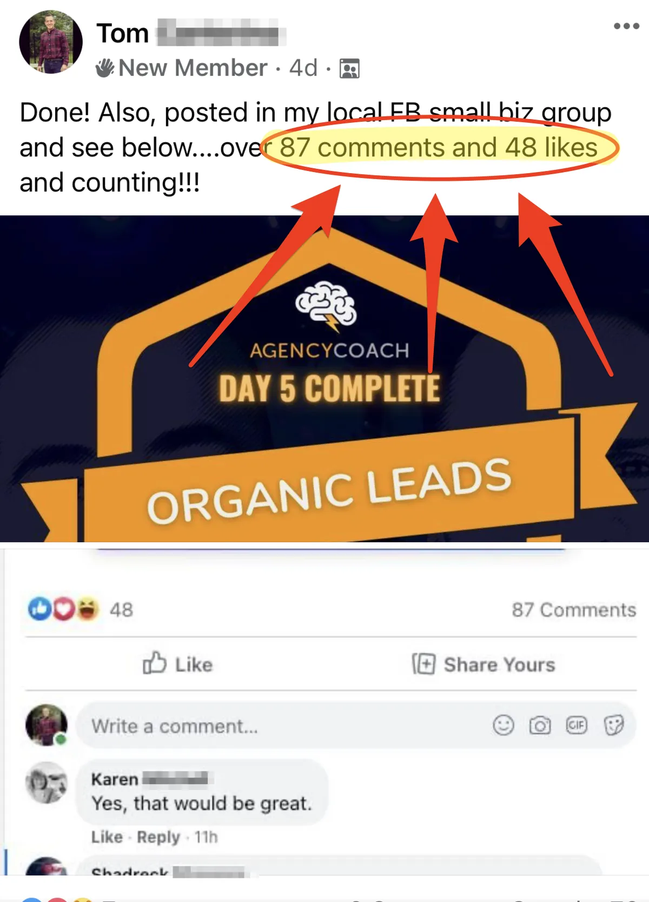Click the Share Yours button
The width and height of the screenshot is (649, 902).
484,664
